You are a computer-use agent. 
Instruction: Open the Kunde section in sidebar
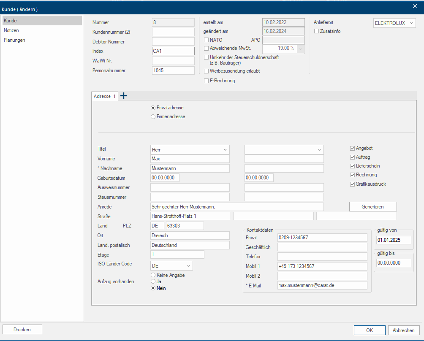click(42, 21)
